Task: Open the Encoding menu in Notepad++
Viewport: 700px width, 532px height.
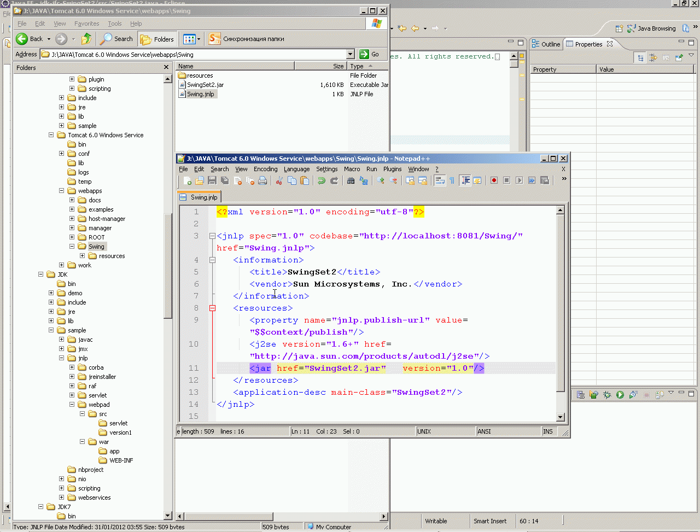Action: click(x=265, y=169)
